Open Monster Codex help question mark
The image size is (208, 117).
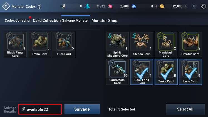point(39,7)
